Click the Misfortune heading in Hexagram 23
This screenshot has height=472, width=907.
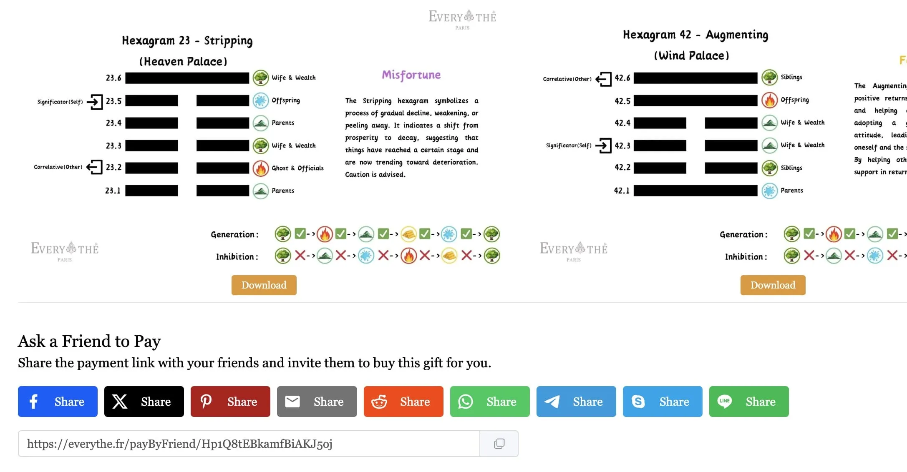point(411,75)
